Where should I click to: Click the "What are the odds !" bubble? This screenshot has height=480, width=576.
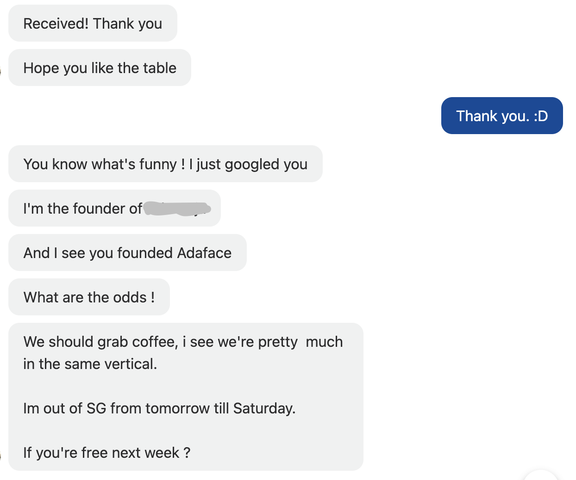(89, 297)
